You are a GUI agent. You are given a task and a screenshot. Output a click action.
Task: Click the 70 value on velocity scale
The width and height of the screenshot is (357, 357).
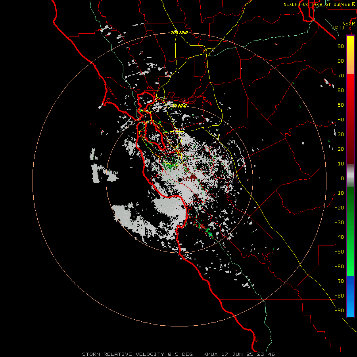tap(341, 76)
